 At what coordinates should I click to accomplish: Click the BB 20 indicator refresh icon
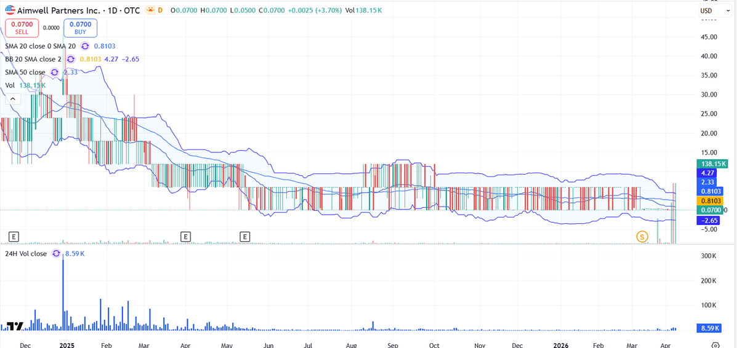pos(71,59)
